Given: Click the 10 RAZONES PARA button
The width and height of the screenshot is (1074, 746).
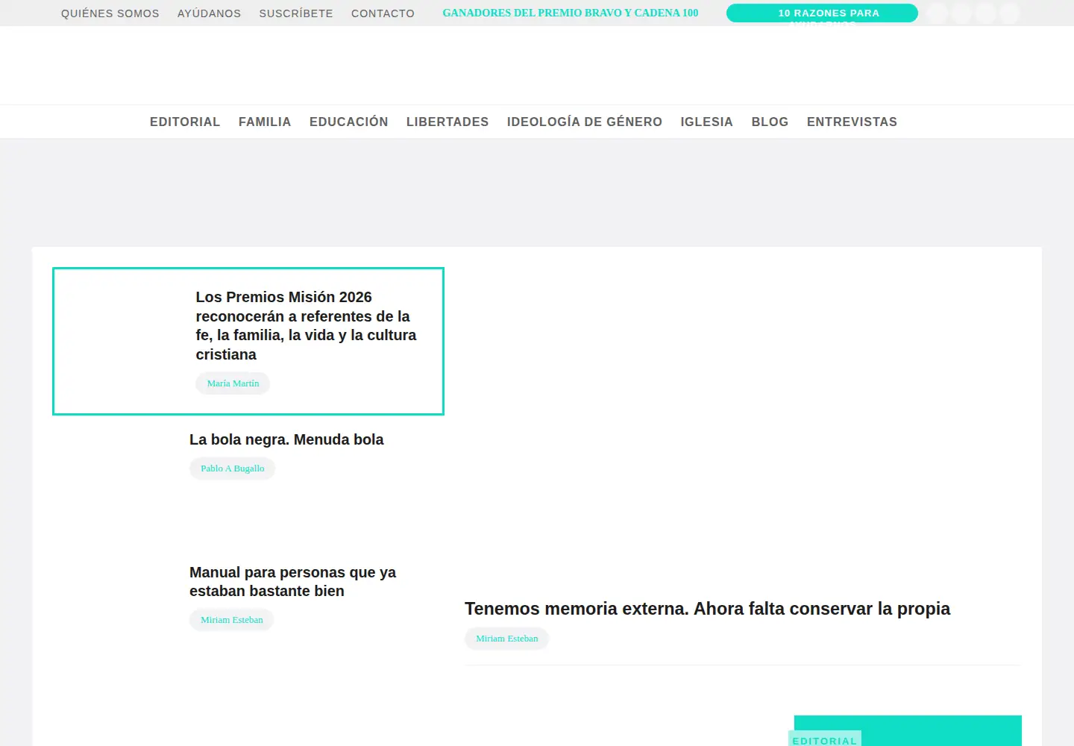Looking at the screenshot, I should pos(822,13).
